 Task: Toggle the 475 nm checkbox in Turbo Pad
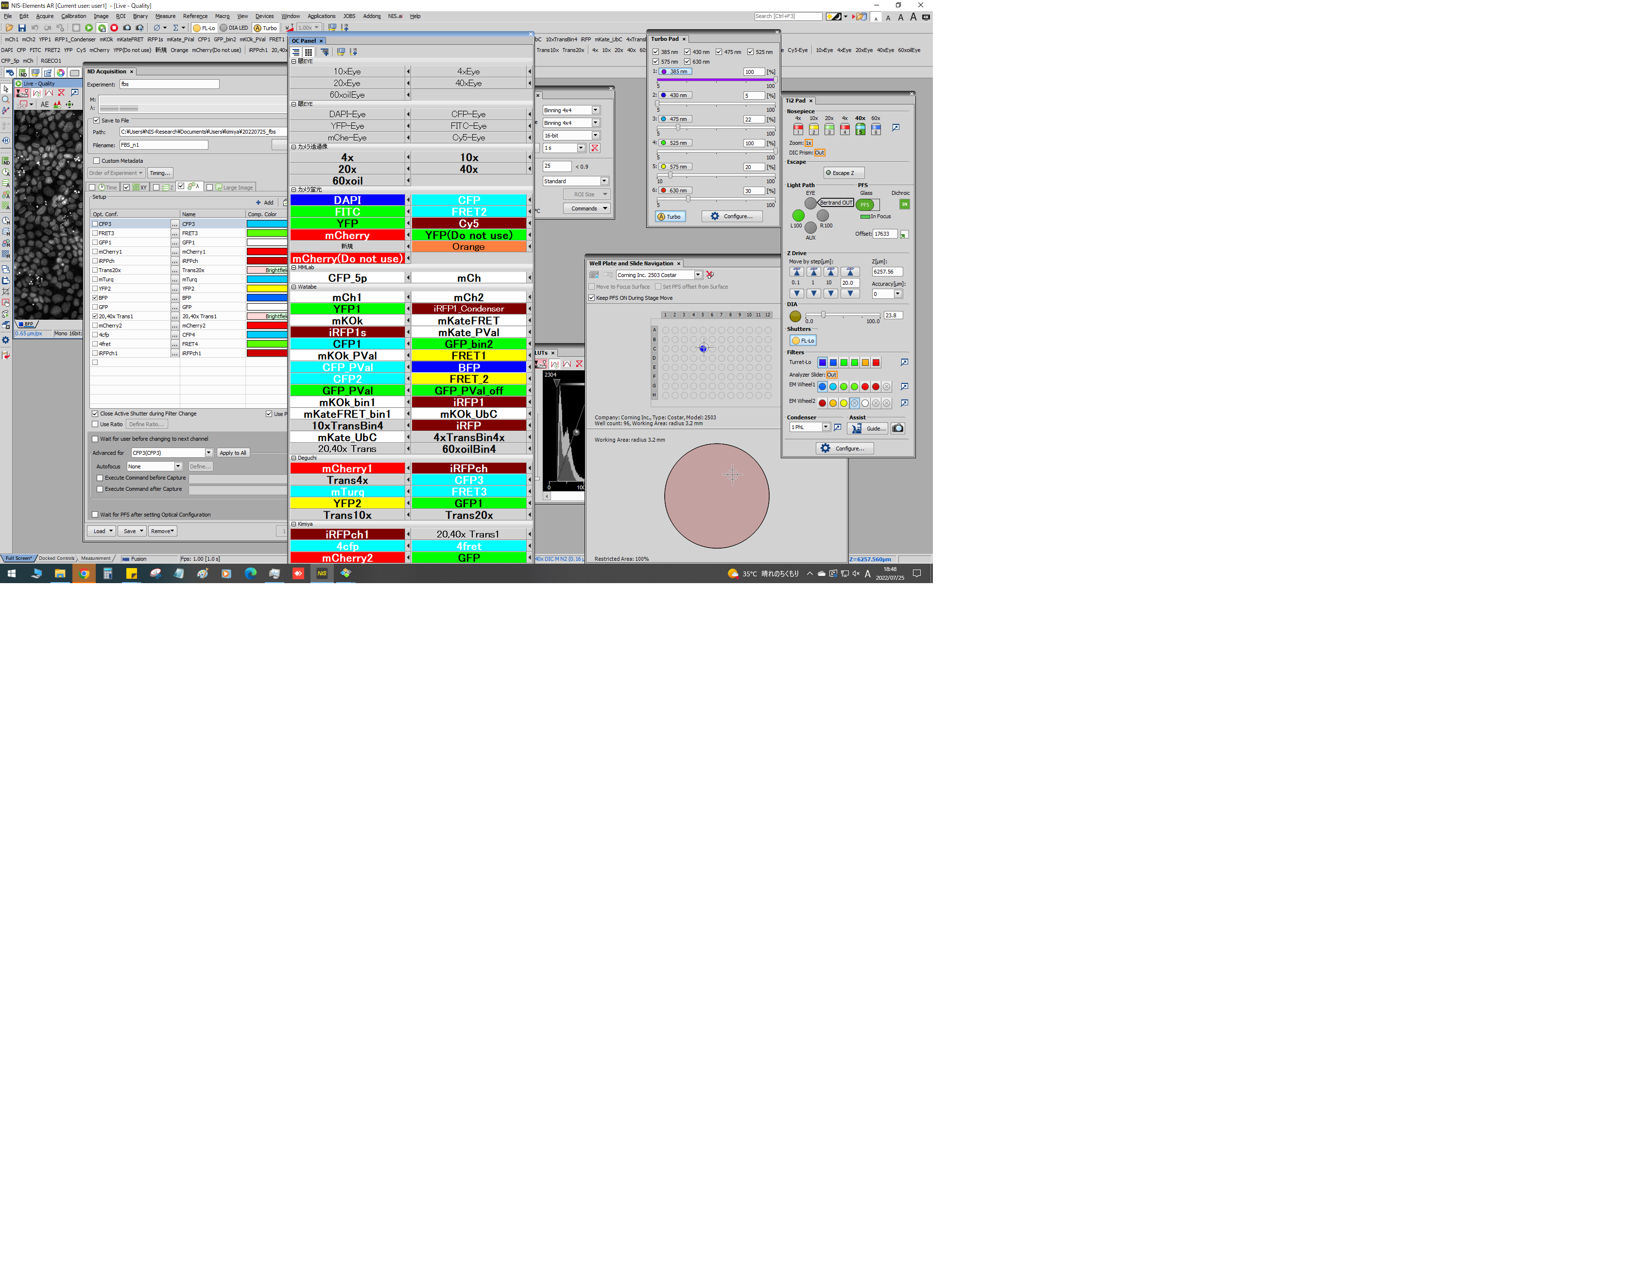click(719, 52)
